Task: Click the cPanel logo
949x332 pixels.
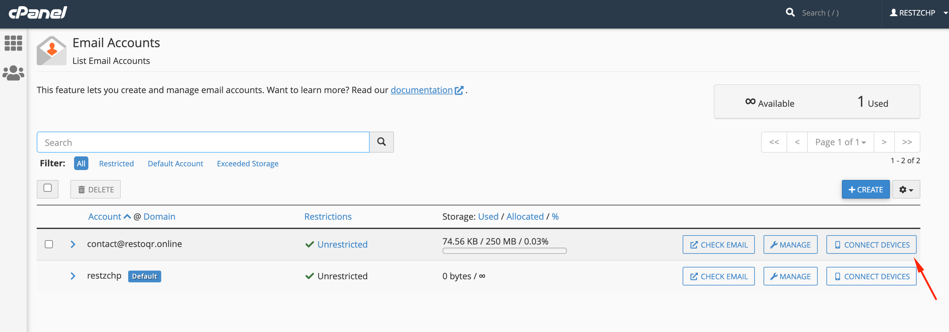Action: pos(38,13)
